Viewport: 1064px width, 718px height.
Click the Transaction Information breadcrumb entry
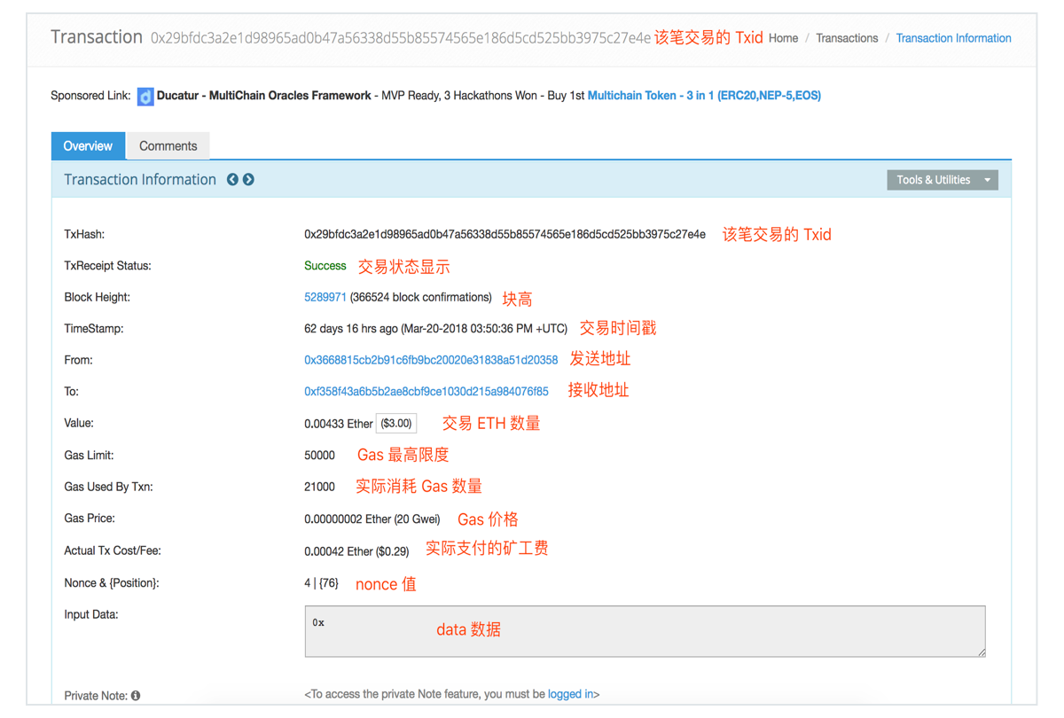[953, 38]
